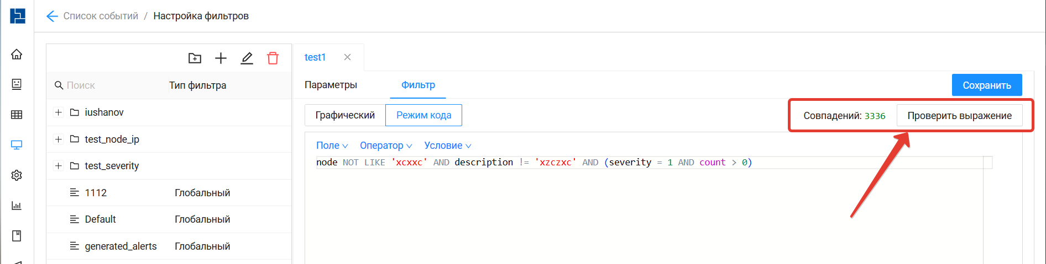Close the test1 tab
This screenshot has height=264, width=1046.
click(x=347, y=57)
